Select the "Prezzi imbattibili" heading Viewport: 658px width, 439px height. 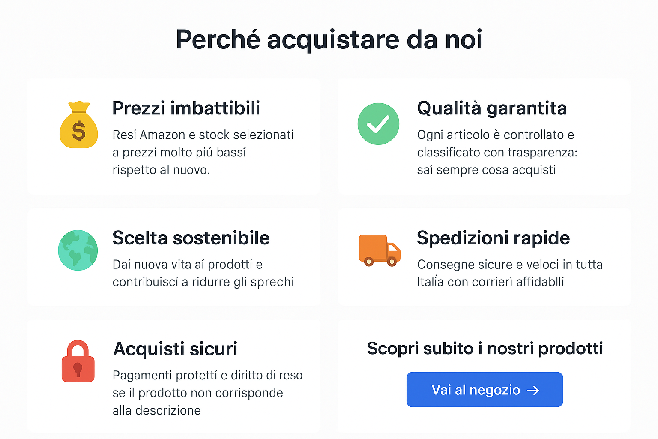186,108
